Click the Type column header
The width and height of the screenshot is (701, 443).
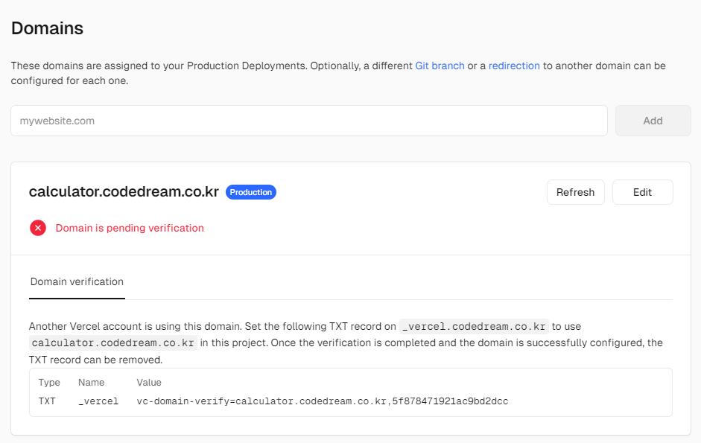click(49, 382)
